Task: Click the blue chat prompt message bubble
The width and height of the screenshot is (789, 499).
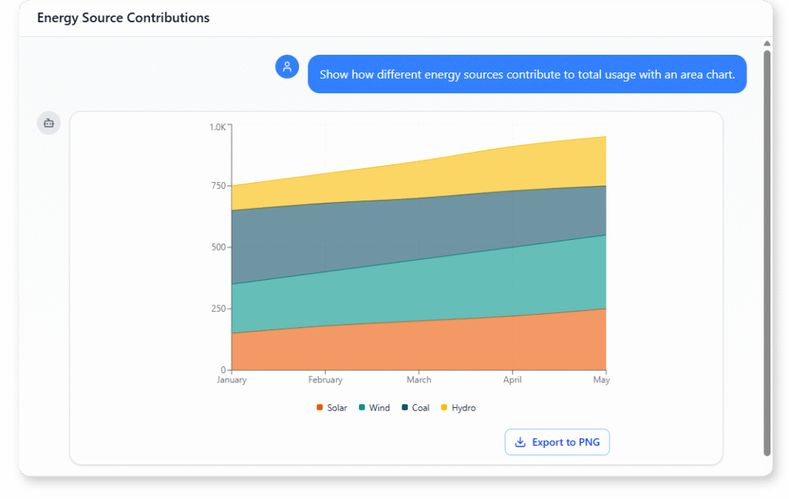Action: click(527, 74)
